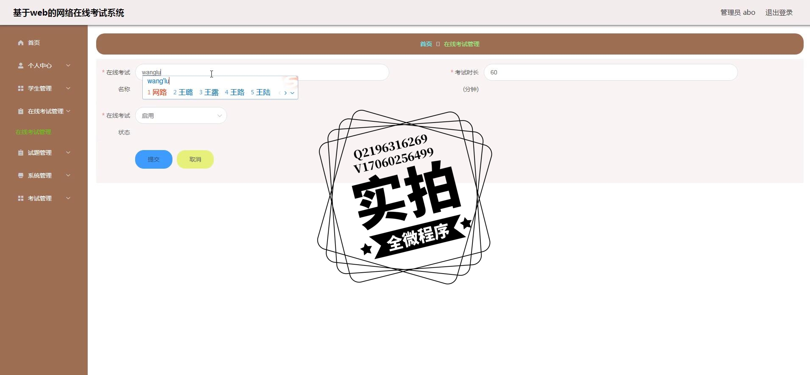Open the 在线考试状态 dropdown showing 启用

pos(181,115)
